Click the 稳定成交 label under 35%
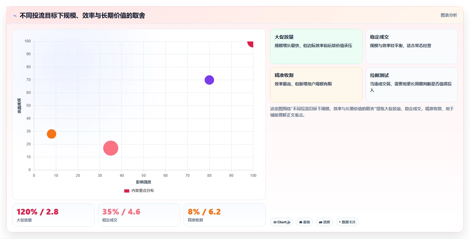 click(x=110, y=220)
